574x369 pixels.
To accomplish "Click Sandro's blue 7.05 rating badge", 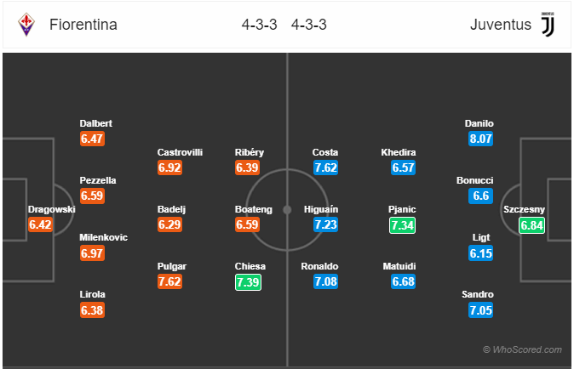I will point(480,310).
